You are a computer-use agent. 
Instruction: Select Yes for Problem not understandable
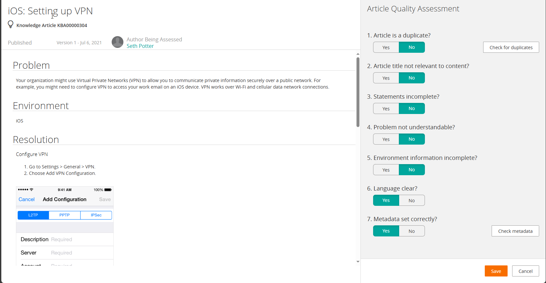click(386, 139)
